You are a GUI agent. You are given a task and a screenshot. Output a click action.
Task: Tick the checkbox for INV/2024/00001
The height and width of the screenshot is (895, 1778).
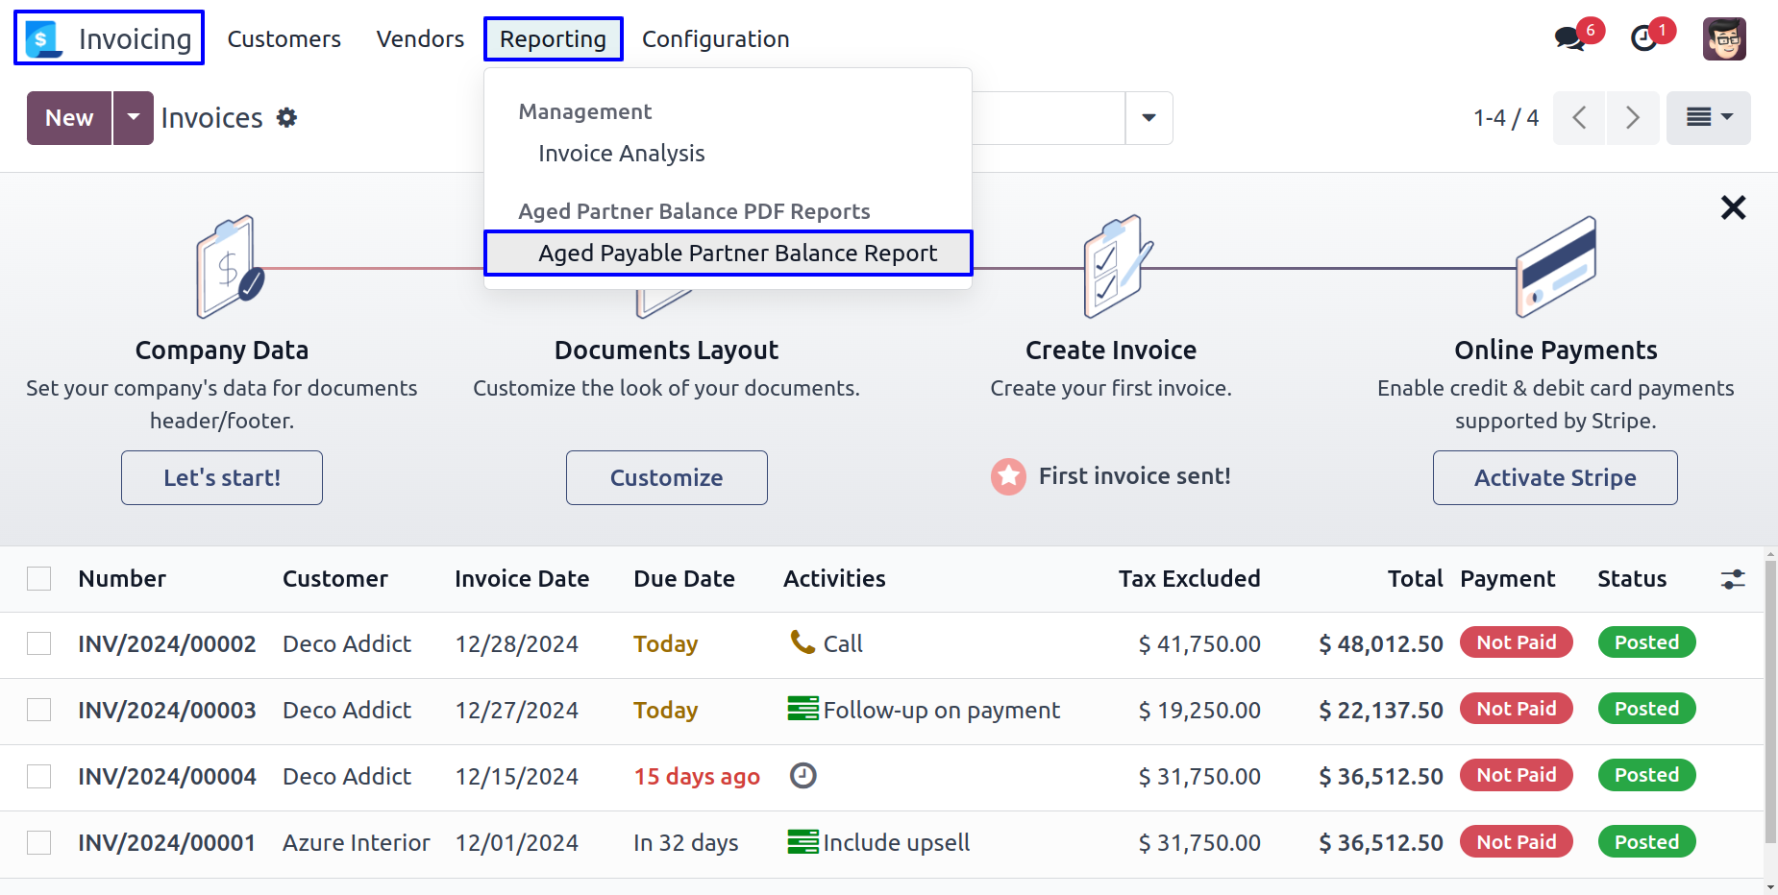click(x=39, y=843)
